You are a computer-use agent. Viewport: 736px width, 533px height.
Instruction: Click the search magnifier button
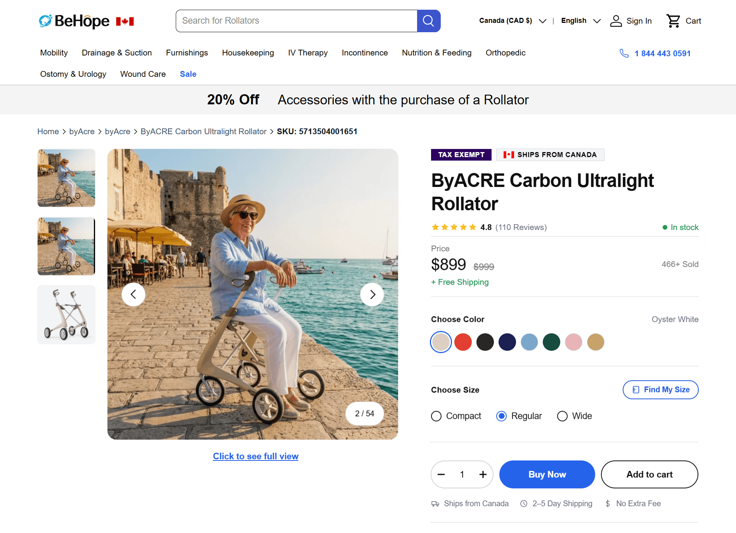tap(428, 21)
